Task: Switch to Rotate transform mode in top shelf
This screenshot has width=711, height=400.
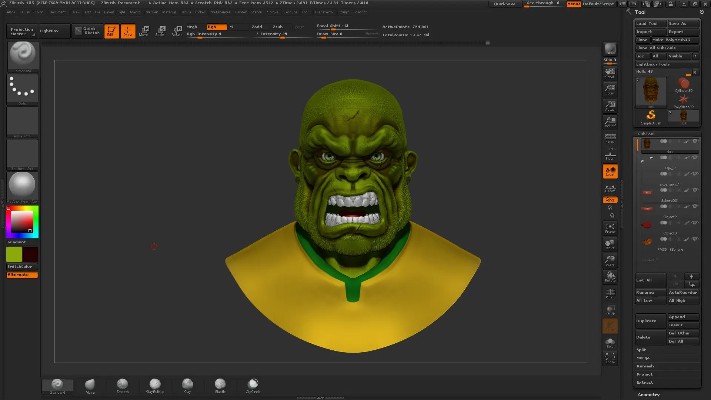Action: (x=177, y=31)
